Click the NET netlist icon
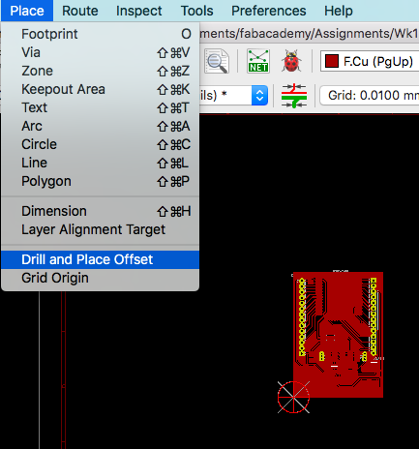Screen dimensions: 419x449 pos(258,61)
